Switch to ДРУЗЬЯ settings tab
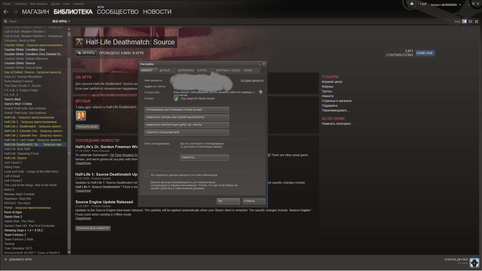The height and width of the screenshot is (271, 482). pyautogui.click(x=167, y=71)
